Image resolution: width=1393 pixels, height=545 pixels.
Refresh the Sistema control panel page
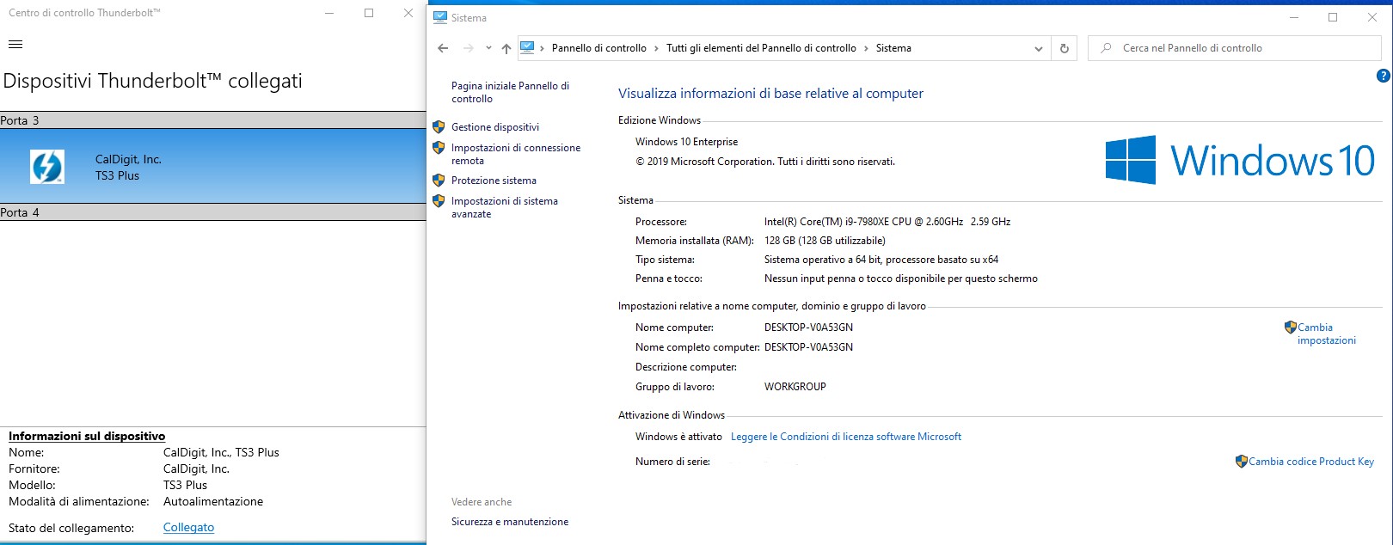(x=1064, y=48)
